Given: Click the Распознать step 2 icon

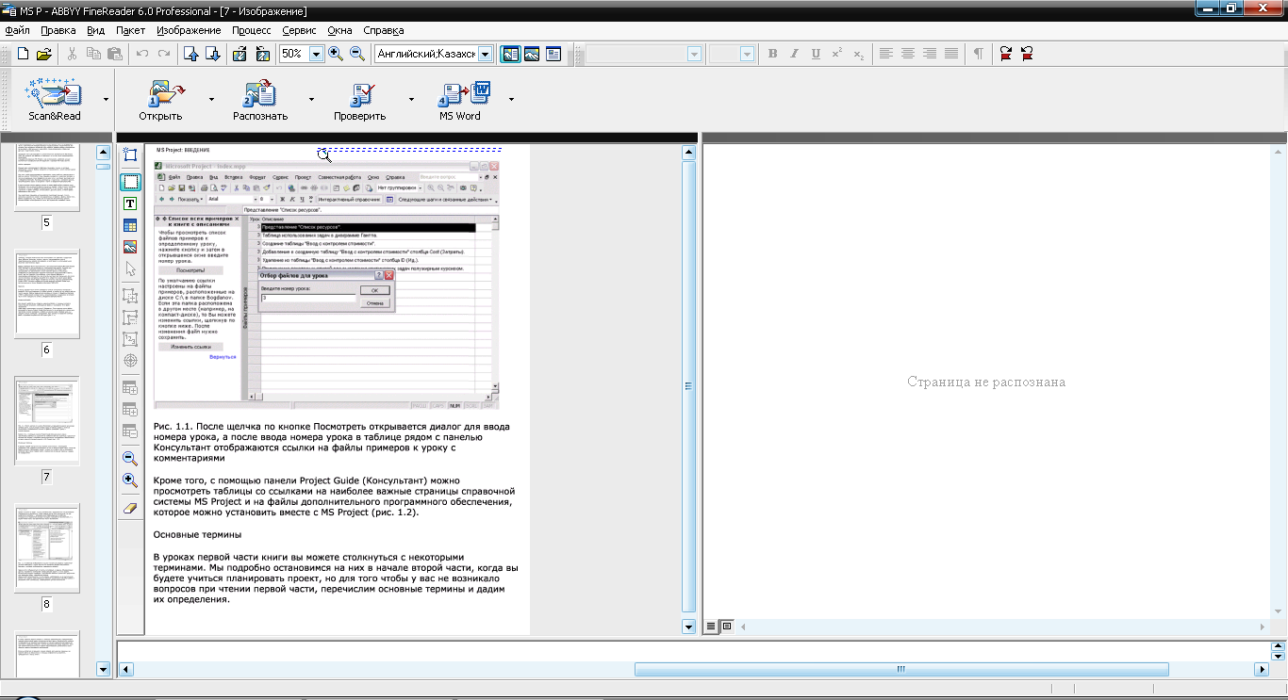Looking at the screenshot, I should pyautogui.click(x=260, y=93).
